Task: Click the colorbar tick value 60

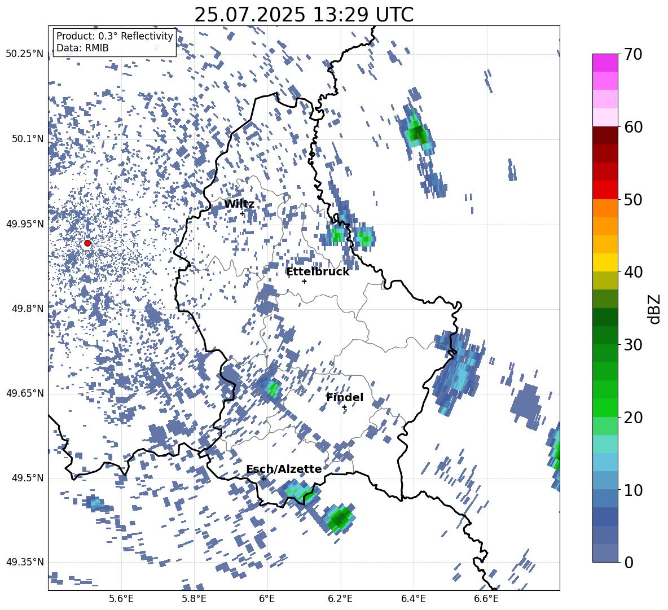Action: click(634, 127)
